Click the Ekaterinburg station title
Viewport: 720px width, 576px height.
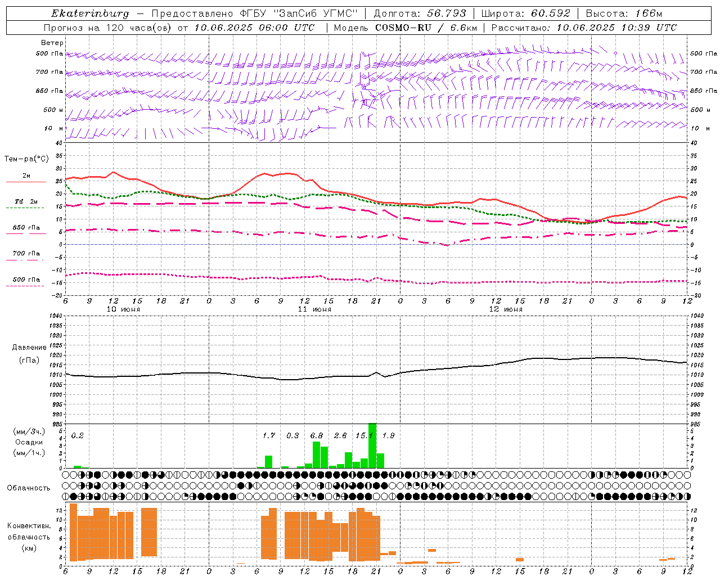pos(90,13)
